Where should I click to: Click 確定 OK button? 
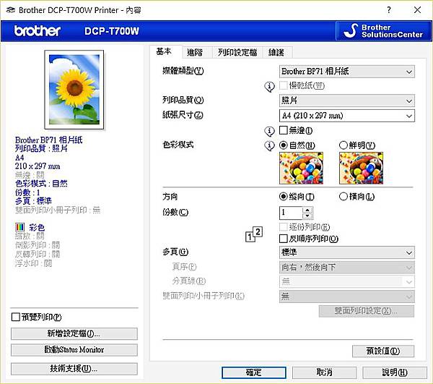(254, 372)
